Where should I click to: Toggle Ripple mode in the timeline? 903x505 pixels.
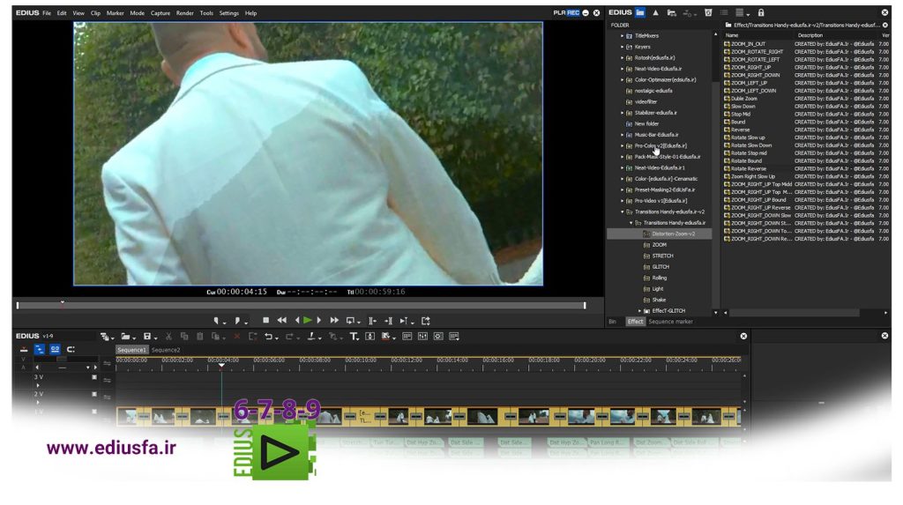39,350
